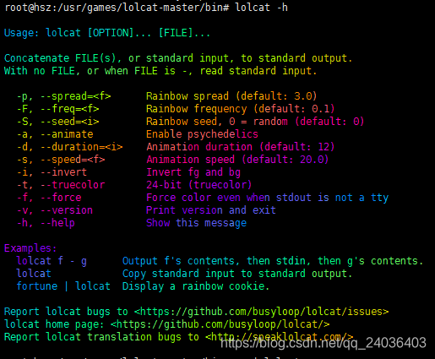This screenshot has height=359, width=435.
Task: Click the --help option text
Action: 57,223
